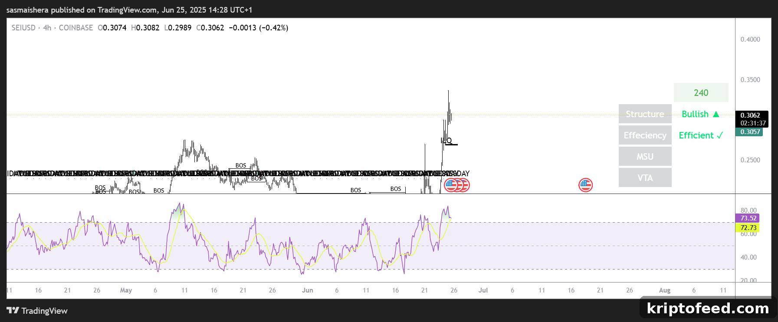The image size is (778, 322).
Task: Click the high value H0.3082 in legend
Action: (x=145, y=28)
